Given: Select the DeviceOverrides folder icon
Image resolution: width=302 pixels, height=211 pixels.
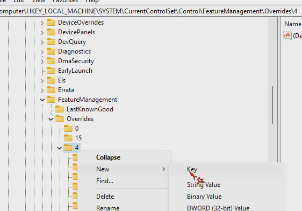Looking at the screenshot, I should click(51, 22).
